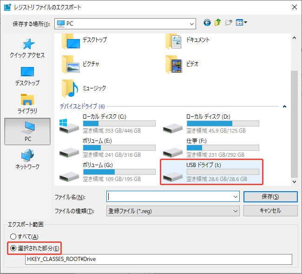302x274 pixels.
Task: Expand the file name dropdown arrow
Action: tap(236, 197)
